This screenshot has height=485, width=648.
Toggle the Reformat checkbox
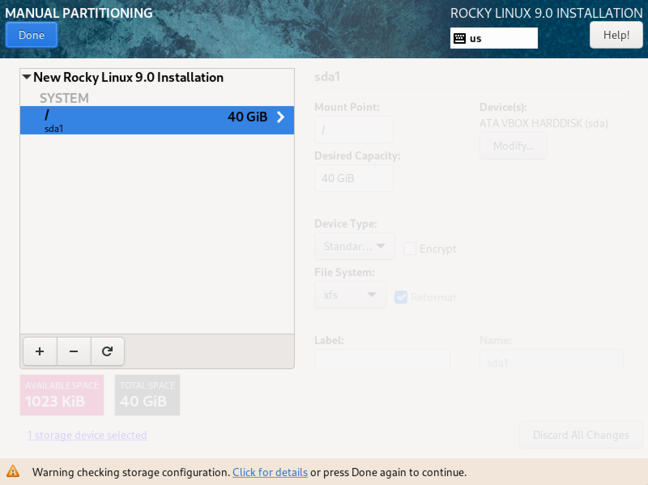401,297
